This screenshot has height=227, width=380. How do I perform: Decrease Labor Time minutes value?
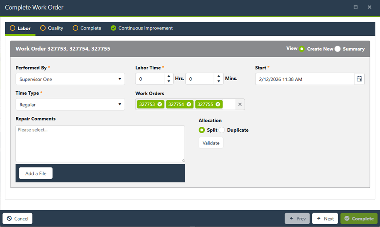tap(218, 82)
